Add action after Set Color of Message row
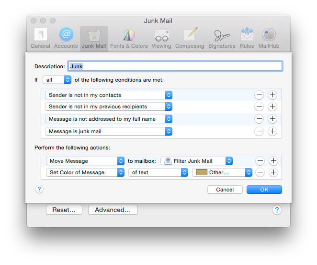The image size is (317, 265). coord(273,172)
